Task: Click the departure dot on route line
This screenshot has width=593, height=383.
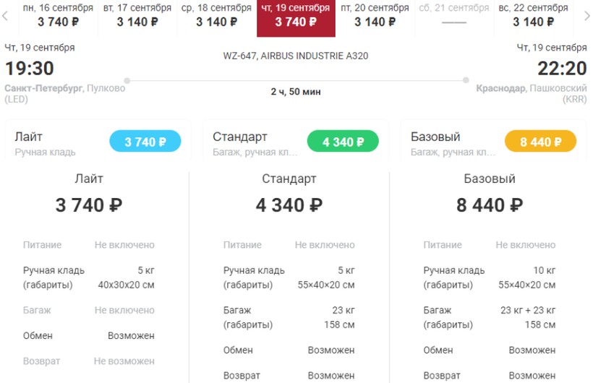Action: (x=127, y=80)
